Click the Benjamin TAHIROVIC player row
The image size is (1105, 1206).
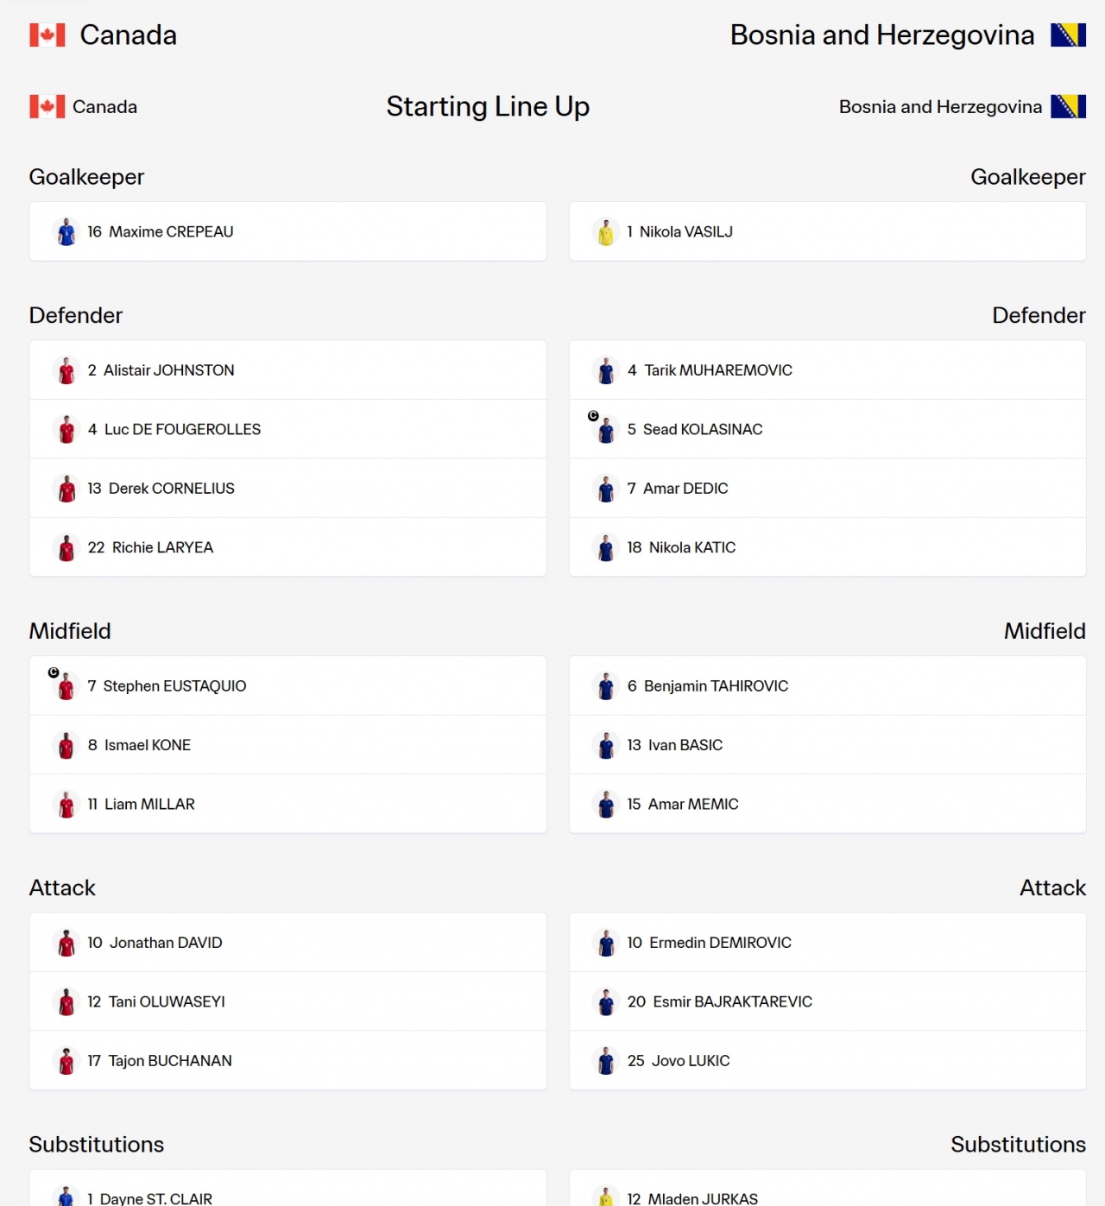[828, 685]
